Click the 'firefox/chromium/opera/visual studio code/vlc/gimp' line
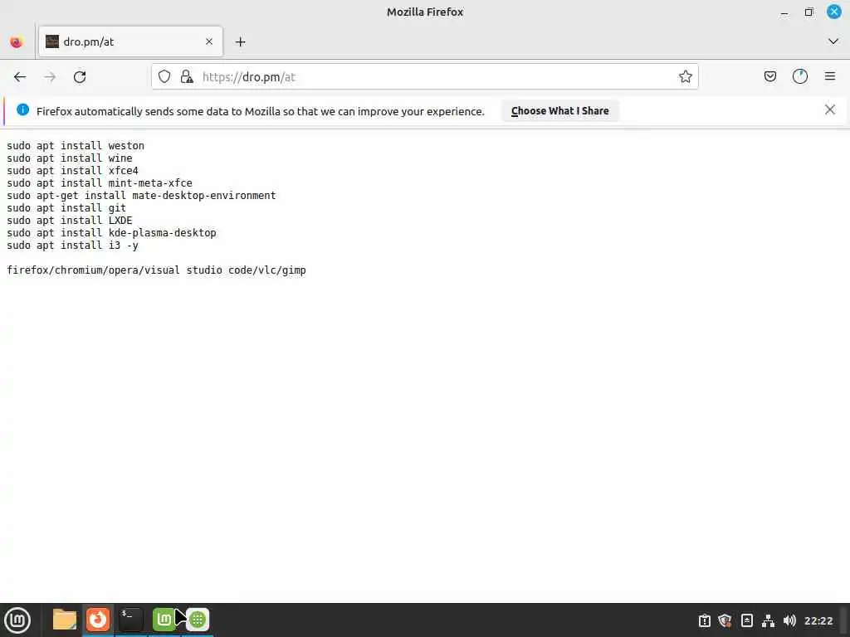Image resolution: width=850 pixels, height=637 pixels. point(156,270)
